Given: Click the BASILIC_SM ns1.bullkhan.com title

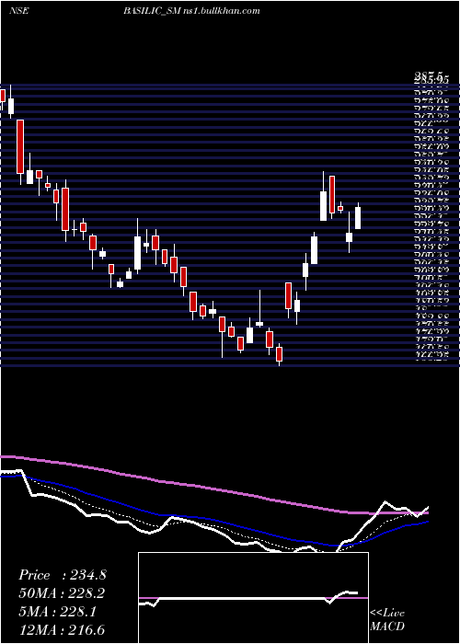Looking at the screenshot, I should [191, 11].
